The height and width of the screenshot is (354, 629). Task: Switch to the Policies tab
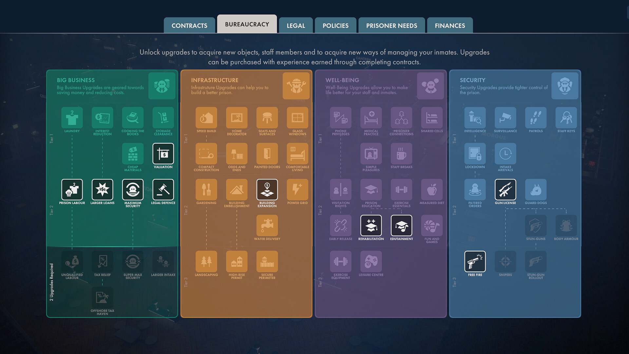pyautogui.click(x=335, y=25)
